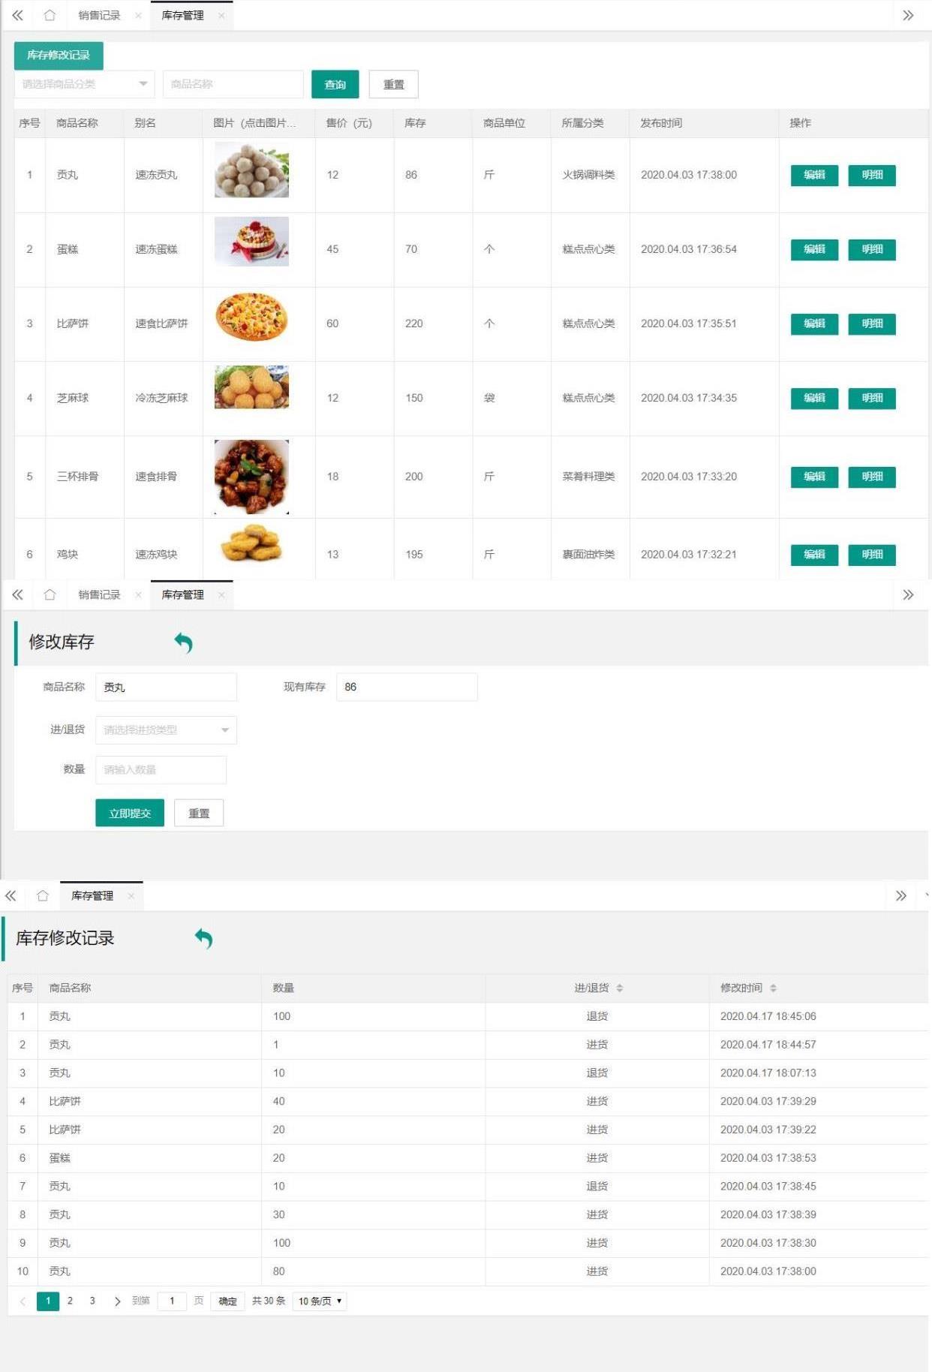Click the 三杯排骨 product image

coord(251,477)
